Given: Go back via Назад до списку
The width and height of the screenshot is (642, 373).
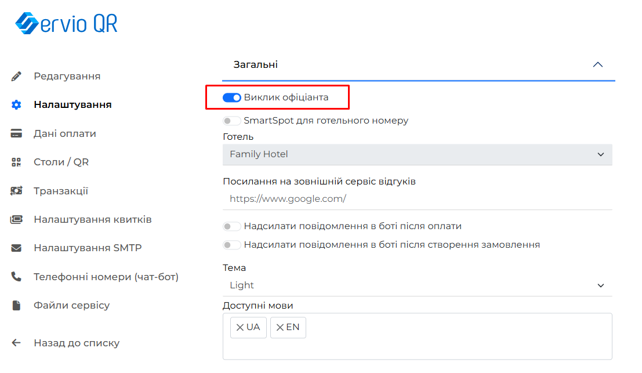Looking at the screenshot, I should point(77,343).
